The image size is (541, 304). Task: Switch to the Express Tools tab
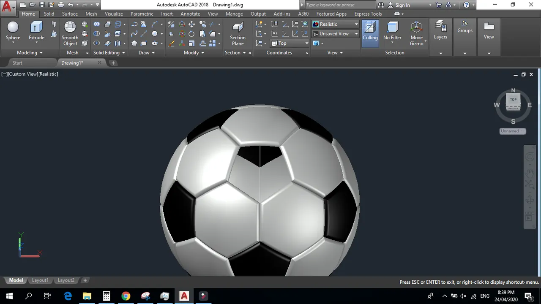[368, 14]
